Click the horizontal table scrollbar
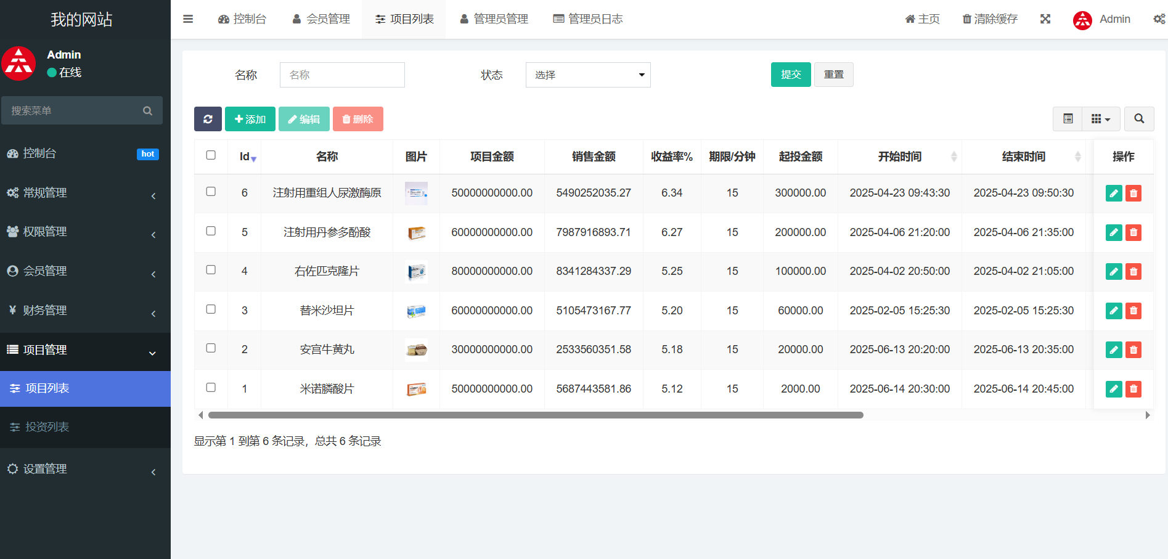This screenshot has width=1168, height=559. [535, 415]
